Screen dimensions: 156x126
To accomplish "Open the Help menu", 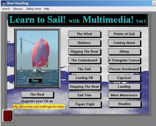I will pos(46,9).
